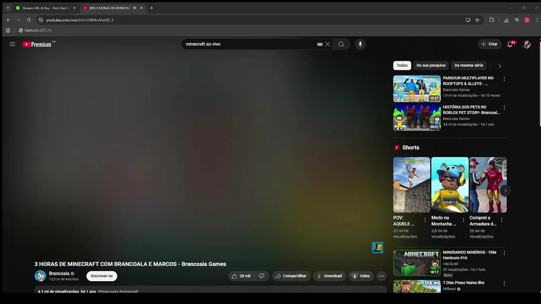Open a new browser tab

tap(151, 8)
